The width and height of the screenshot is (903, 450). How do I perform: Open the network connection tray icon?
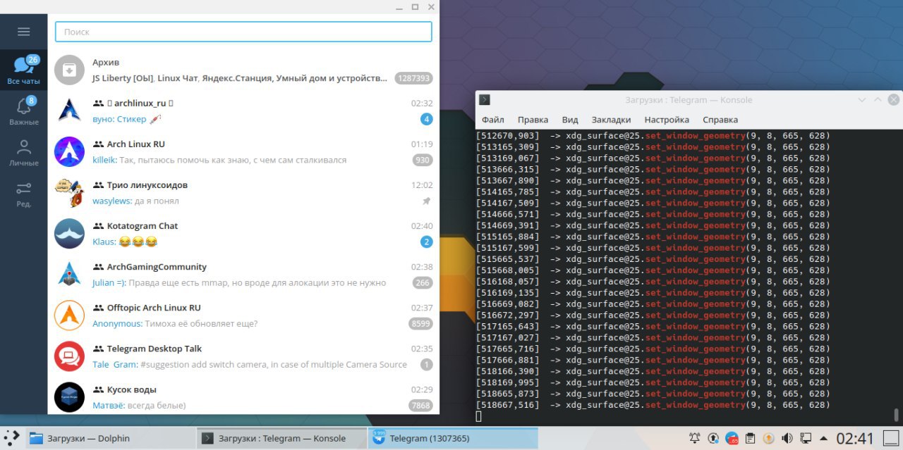click(806, 438)
